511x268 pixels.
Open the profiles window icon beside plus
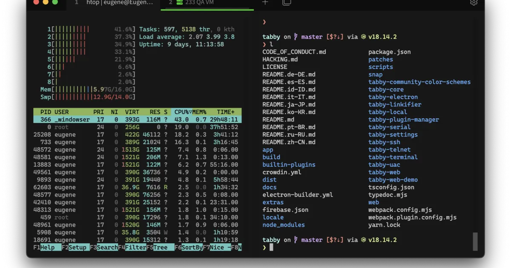coord(287,3)
